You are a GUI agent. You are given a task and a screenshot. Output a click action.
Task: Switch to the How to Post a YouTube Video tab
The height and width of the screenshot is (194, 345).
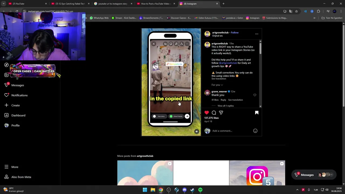[156, 4]
